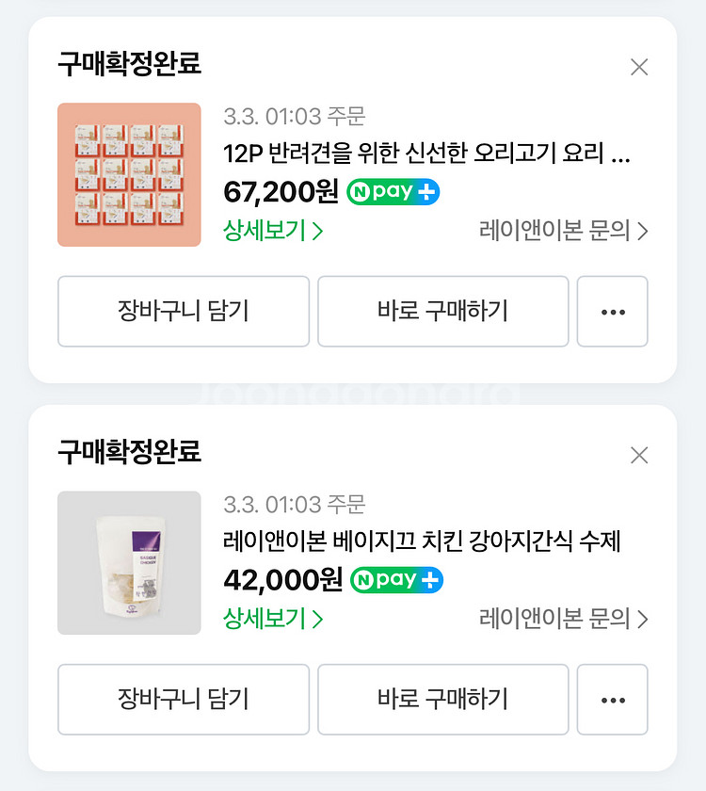Open more options for duck meat order
The width and height of the screenshot is (706, 791).
pos(612,312)
